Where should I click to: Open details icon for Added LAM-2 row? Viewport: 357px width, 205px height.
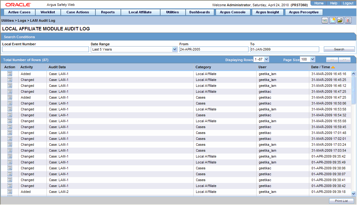pyautogui.click(x=10, y=192)
